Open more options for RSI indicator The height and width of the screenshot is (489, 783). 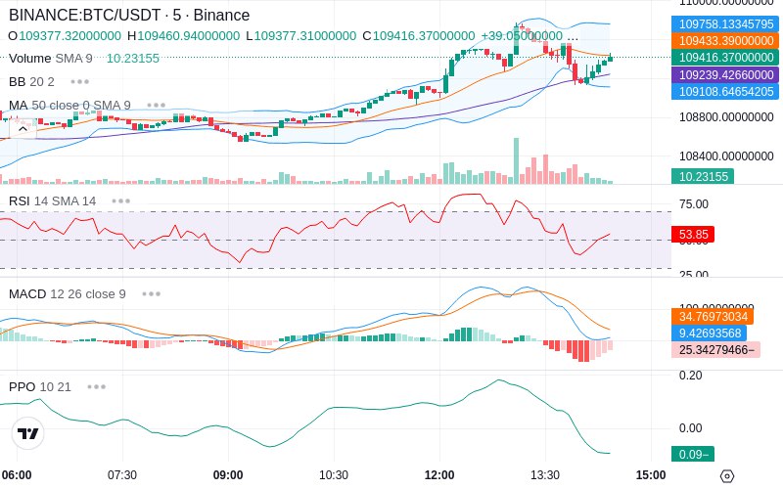click(120, 201)
